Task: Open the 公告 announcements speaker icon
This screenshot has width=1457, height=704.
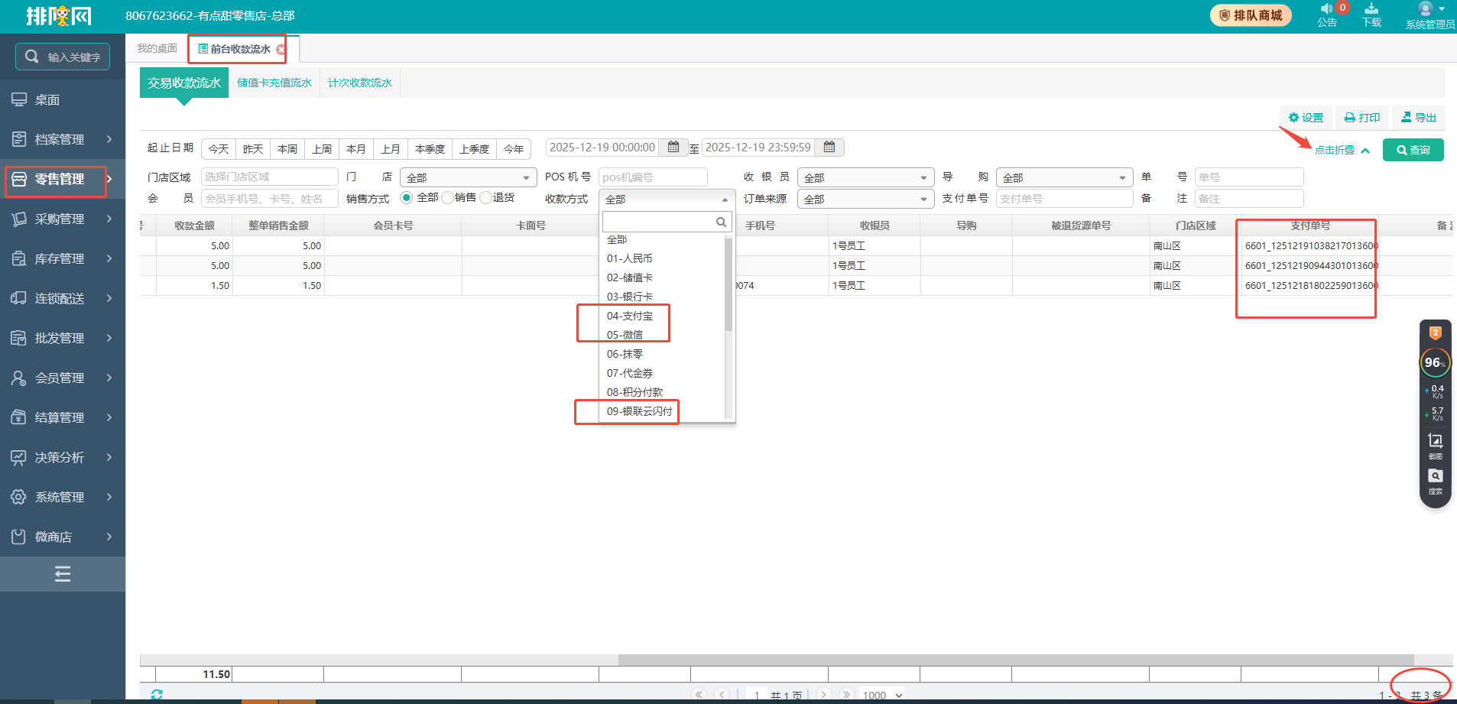Action: [x=1326, y=9]
